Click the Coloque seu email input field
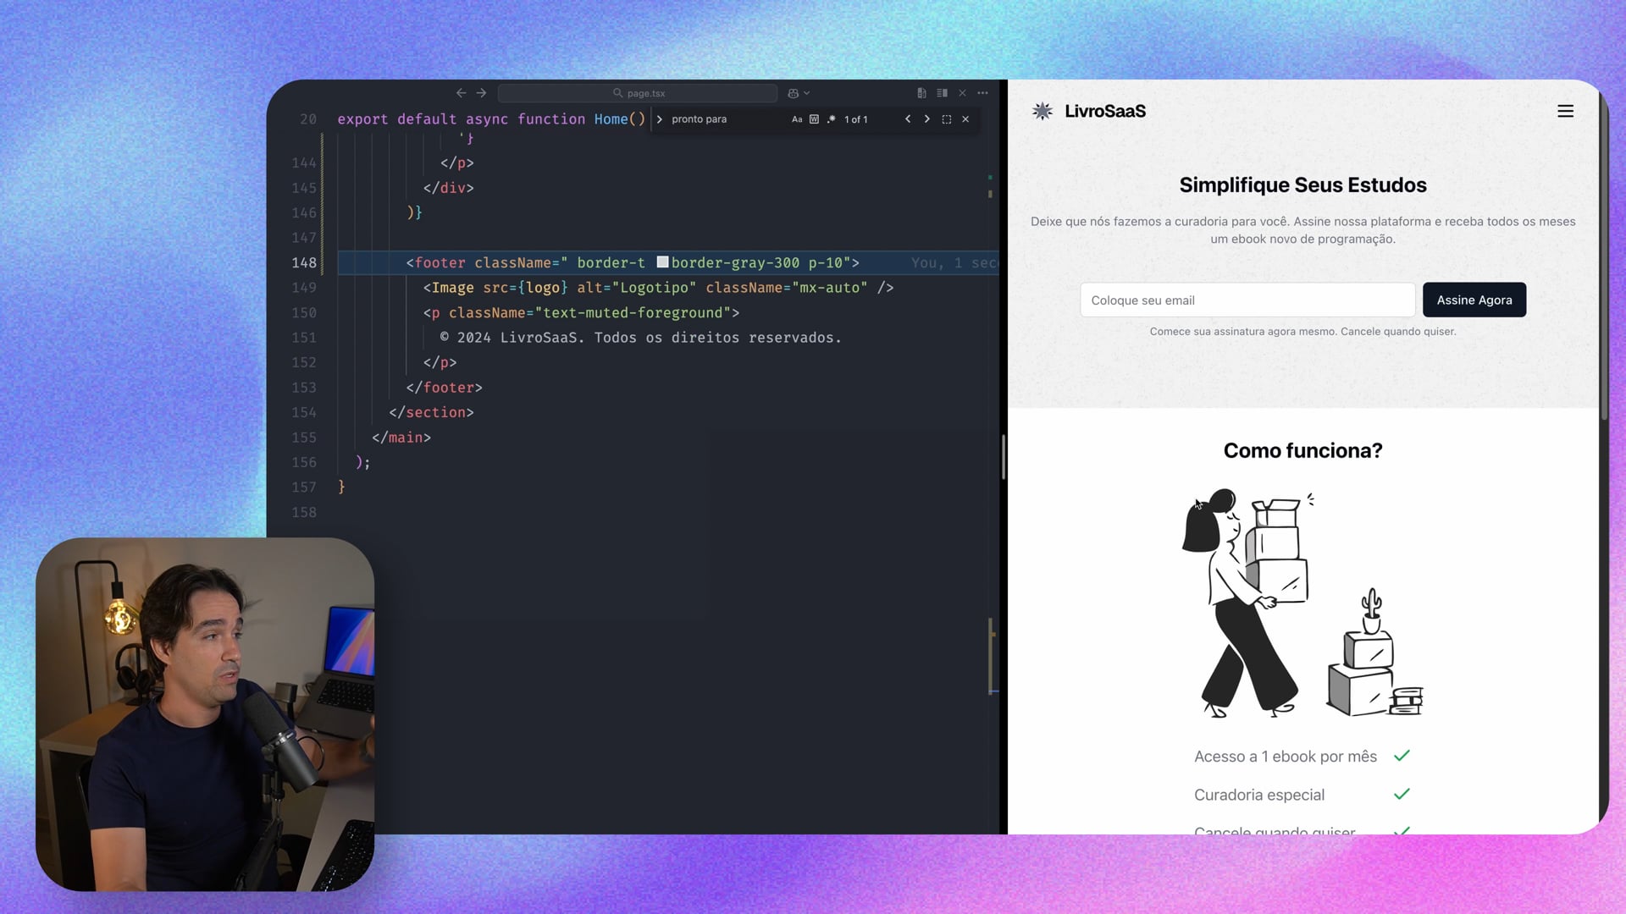1626x914 pixels. pos(1247,300)
